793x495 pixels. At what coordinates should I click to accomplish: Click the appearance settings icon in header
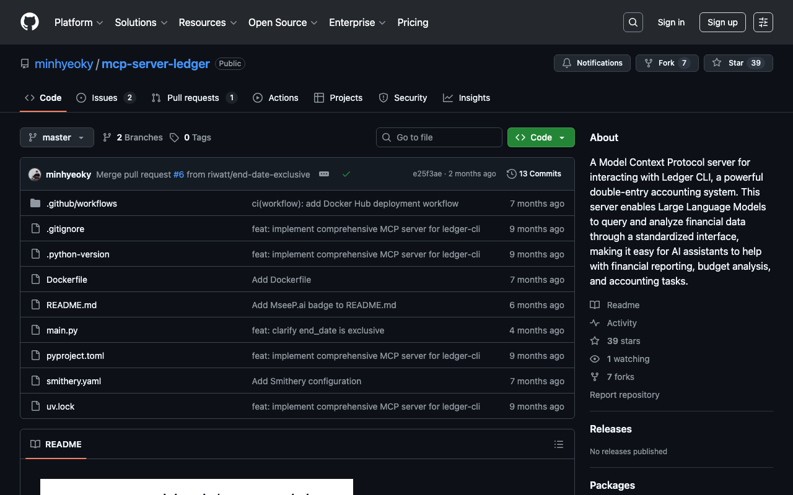[x=763, y=22]
